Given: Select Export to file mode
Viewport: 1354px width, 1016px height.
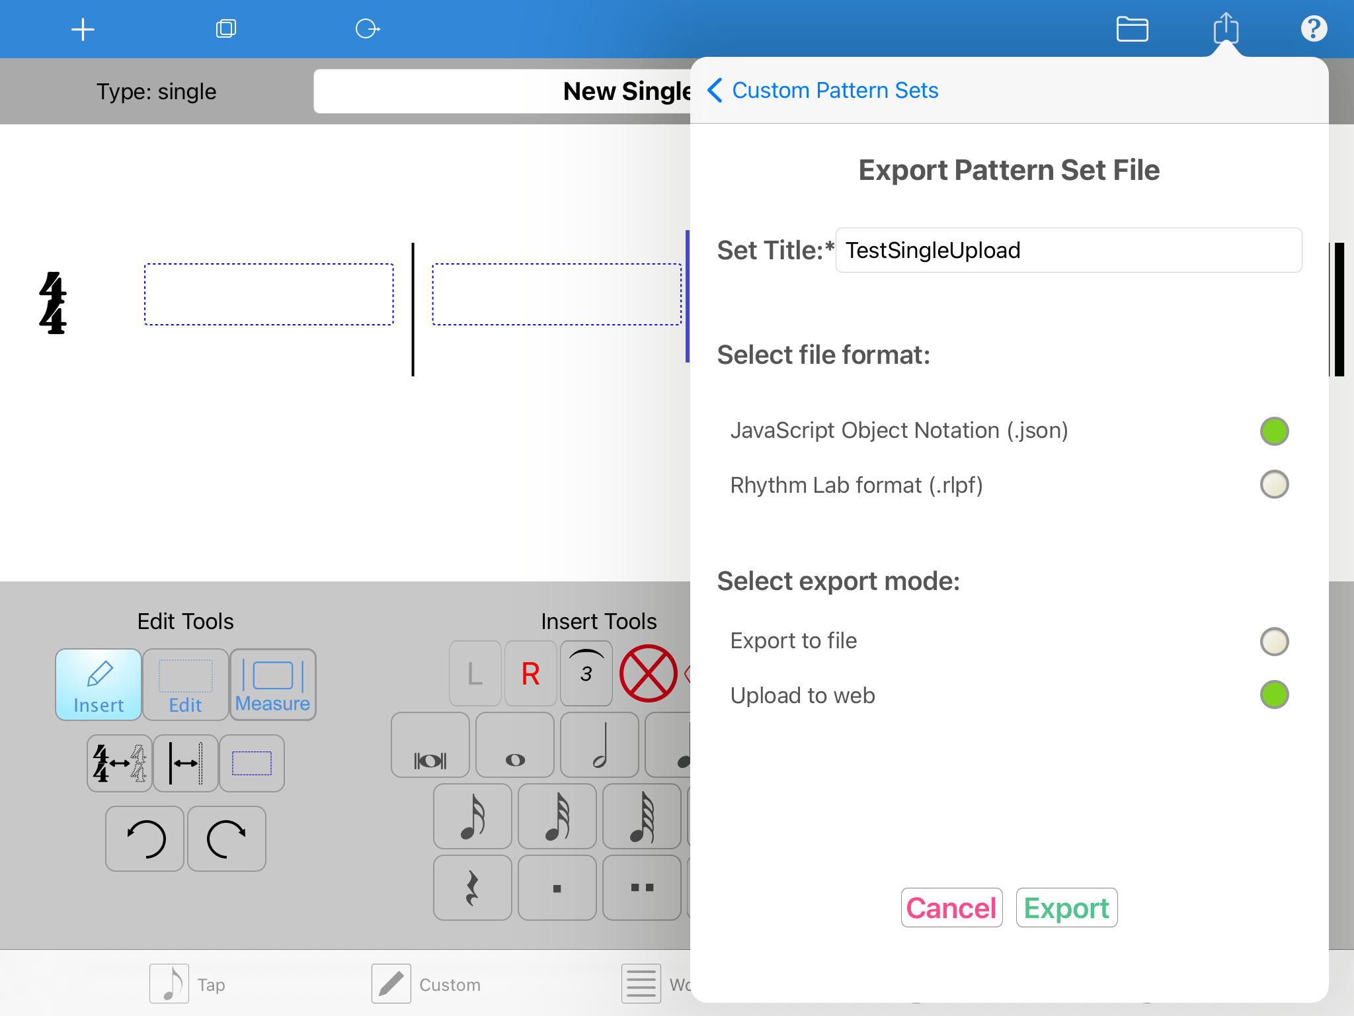Looking at the screenshot, I should click(x=1275, y=640).
